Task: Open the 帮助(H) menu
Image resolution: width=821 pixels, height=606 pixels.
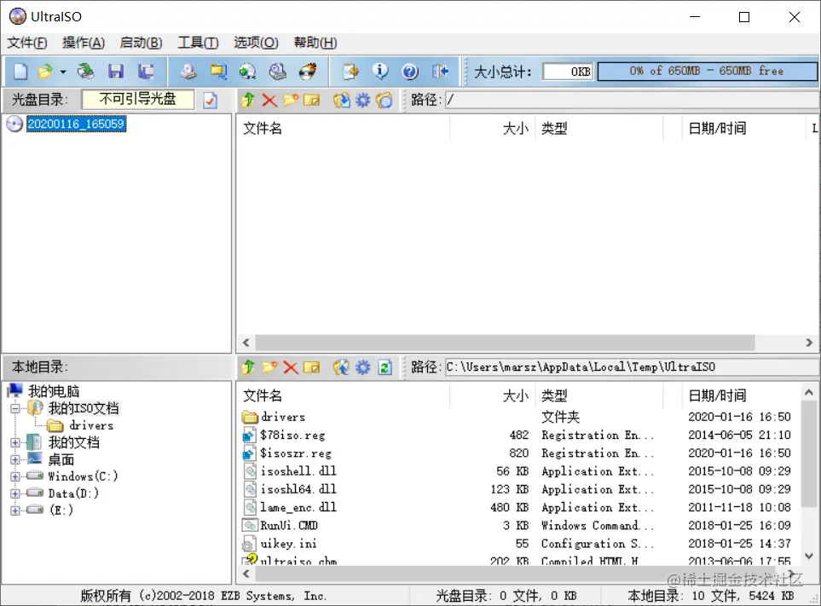Action: (315, 43)
